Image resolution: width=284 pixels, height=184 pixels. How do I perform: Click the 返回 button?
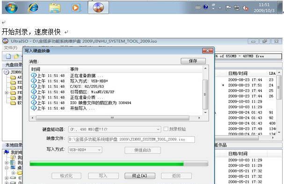pyautogui.click(x=176, y=176)
